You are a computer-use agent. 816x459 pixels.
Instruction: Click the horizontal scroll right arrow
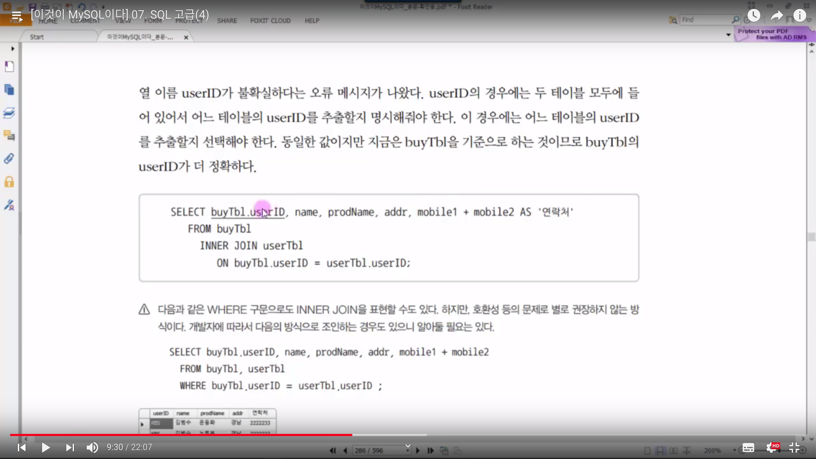point(803,439)
